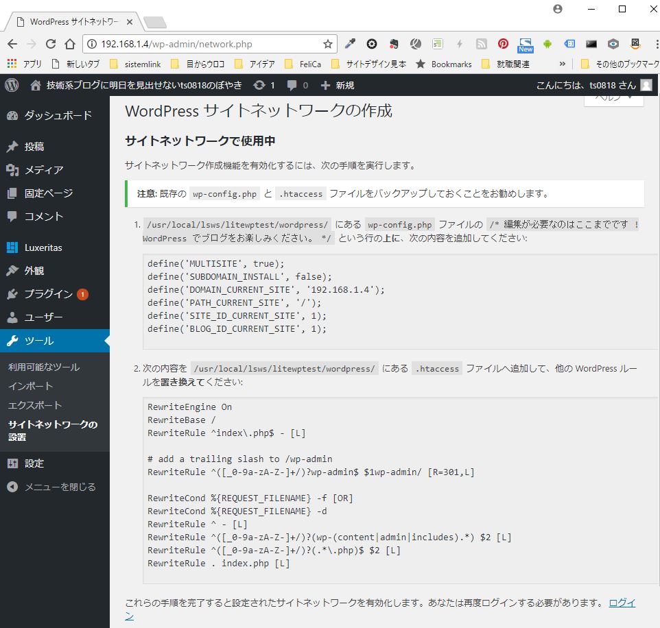Close the WordPress browser tab
Image resolution: width=660 pixels, height=628 pixels.
130,22
